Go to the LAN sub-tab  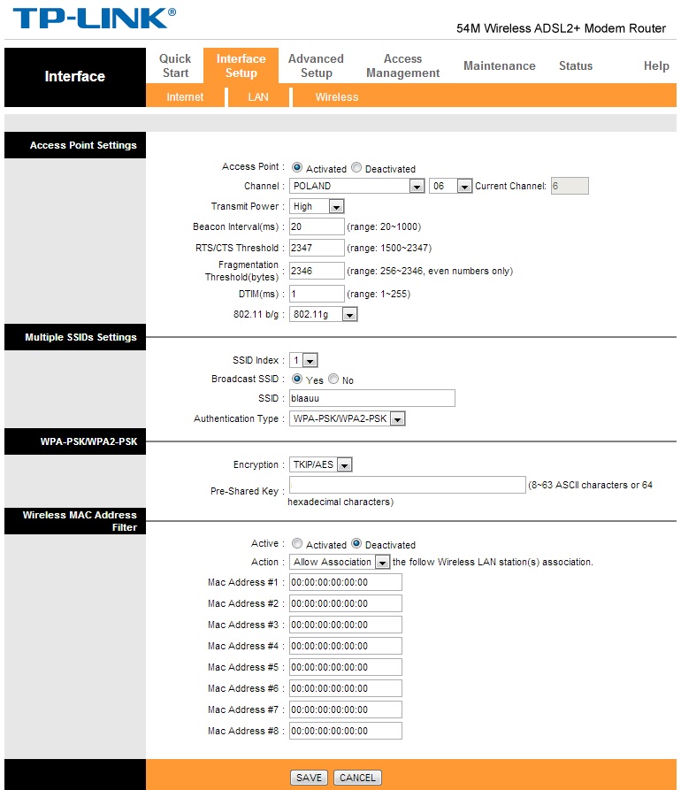(x=258, y=96)
